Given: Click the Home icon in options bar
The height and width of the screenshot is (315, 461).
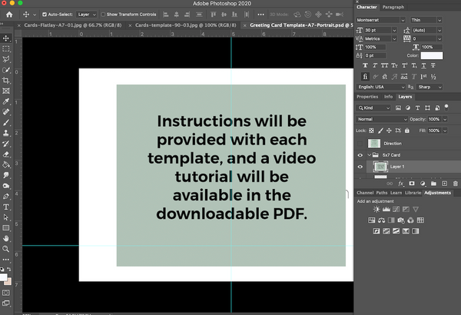Looking at the screenshot, I should click(9, 15).
